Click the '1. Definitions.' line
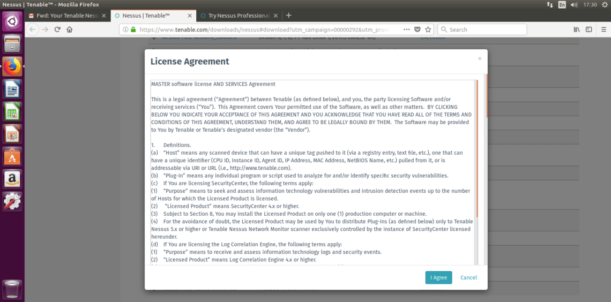The height and width of the screenshot is (302, 611). pyautogui.click(x=171, y=145)
